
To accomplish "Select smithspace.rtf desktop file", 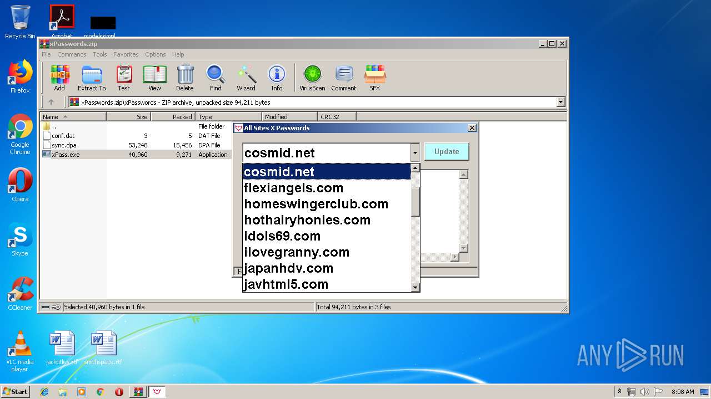I will (x=103, y=348).
